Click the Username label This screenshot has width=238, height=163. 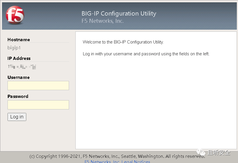[18, 77]
